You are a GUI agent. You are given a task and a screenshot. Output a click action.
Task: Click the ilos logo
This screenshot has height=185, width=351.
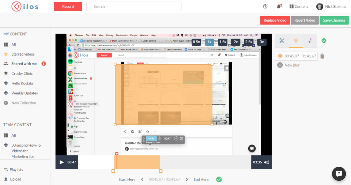[25, 7]
